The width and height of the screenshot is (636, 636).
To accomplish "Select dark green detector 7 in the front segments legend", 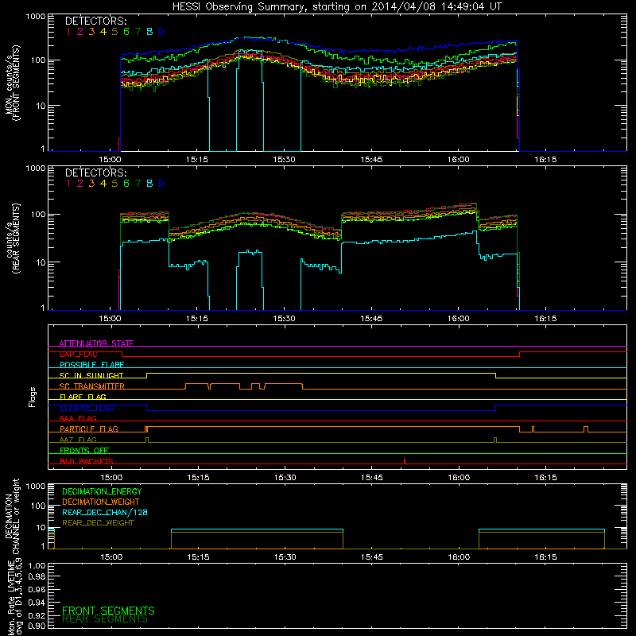I will point(138,32).
